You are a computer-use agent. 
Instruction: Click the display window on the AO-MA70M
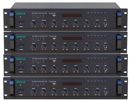(72, 15)
